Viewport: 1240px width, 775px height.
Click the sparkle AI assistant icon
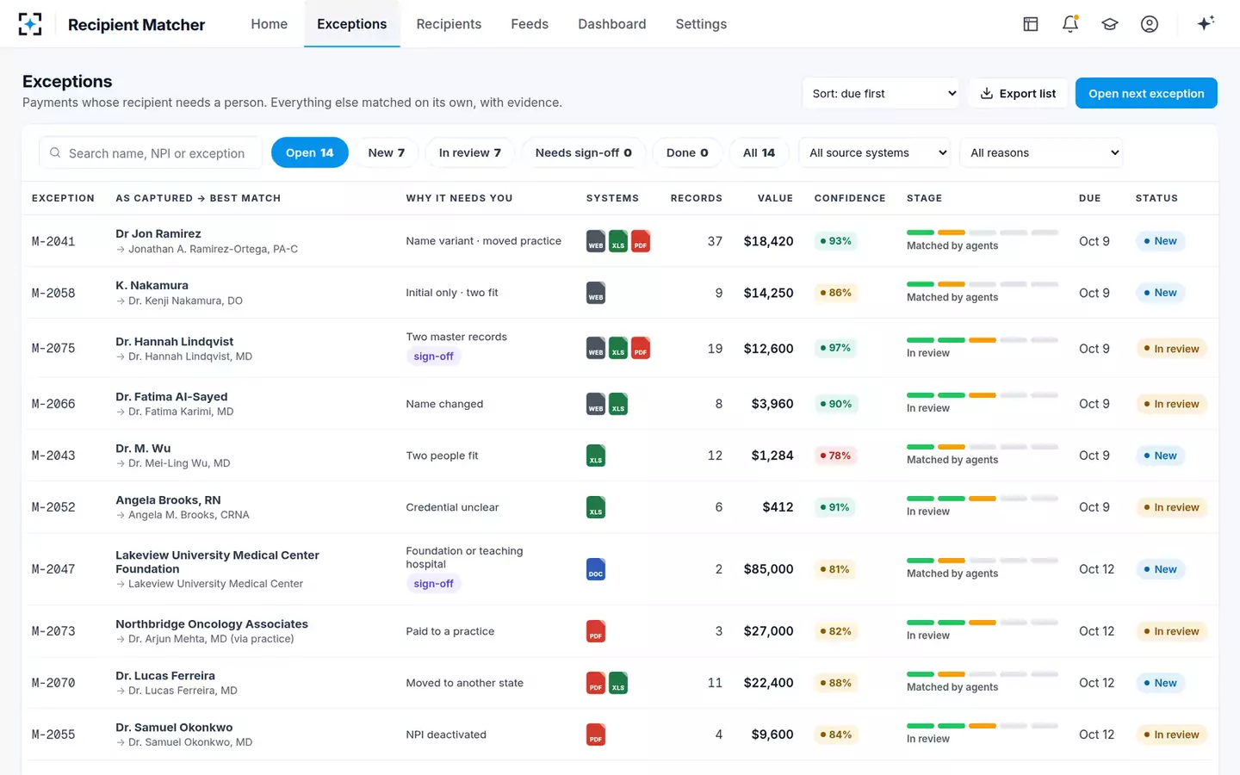tap(1206, 23)
